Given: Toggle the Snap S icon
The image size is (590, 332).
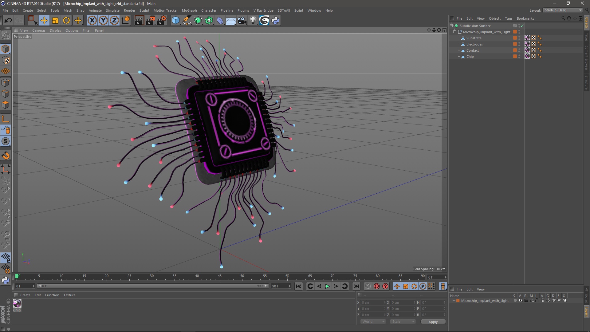Looking at the screenshot, I should pyautogui.click(x=6, y=141).
